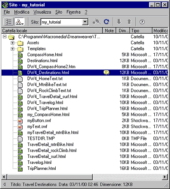Viewport: 170px width, 189px height.
Task: Click the blue Refresh icon
Action: click(x=106, y=22)
